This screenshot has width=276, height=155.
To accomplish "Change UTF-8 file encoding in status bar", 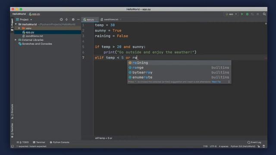I will pyautogui.click(x=213, y=146).
